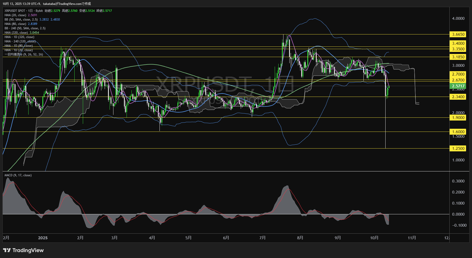Click the HMA (20, close) indicator legend
This screenshot has width=472, height=258.
pos(15,15)
